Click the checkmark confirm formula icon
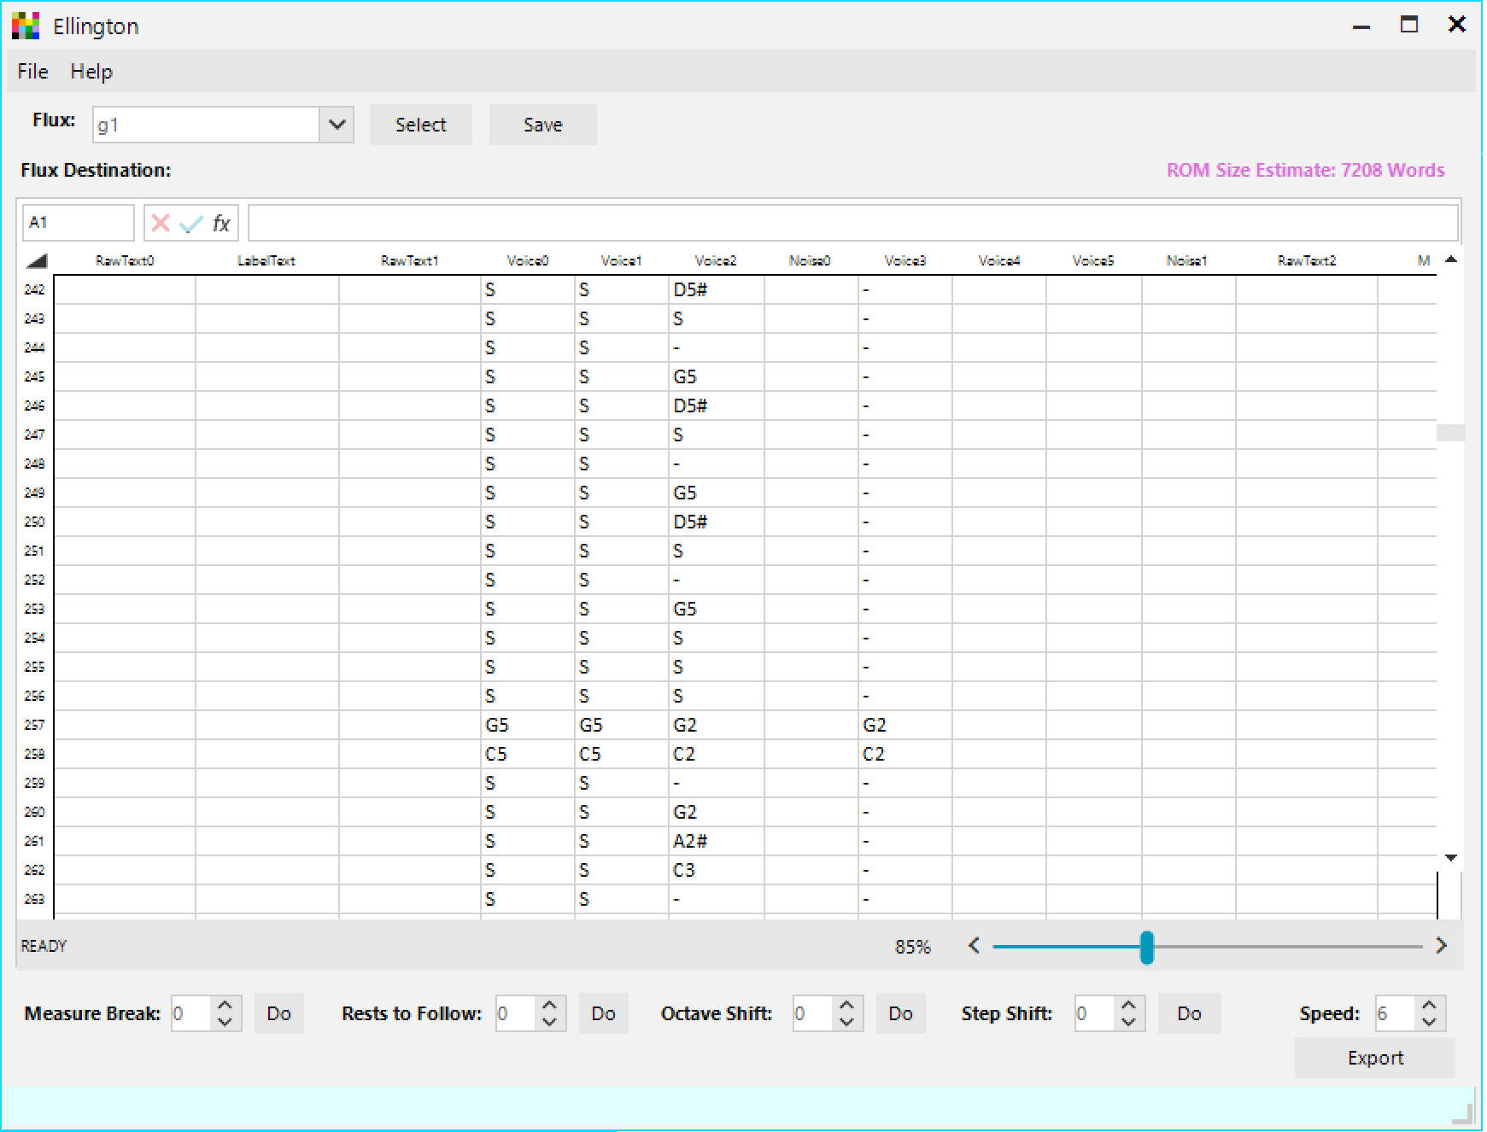 click(x=190, y=224)
